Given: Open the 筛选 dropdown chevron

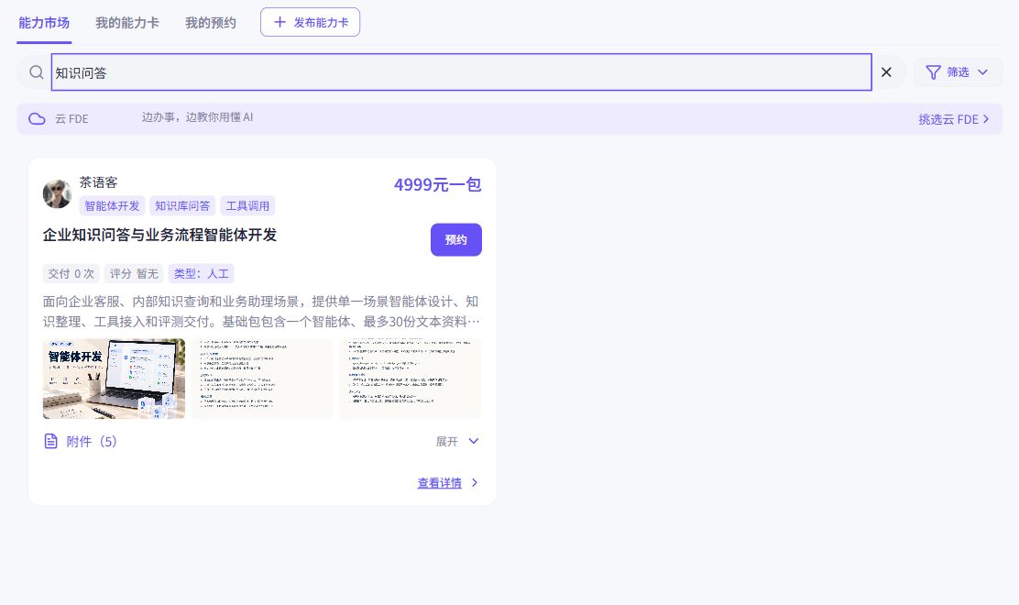Looking at the screenshot, I should pyautogui.click(x=982, y=72).
